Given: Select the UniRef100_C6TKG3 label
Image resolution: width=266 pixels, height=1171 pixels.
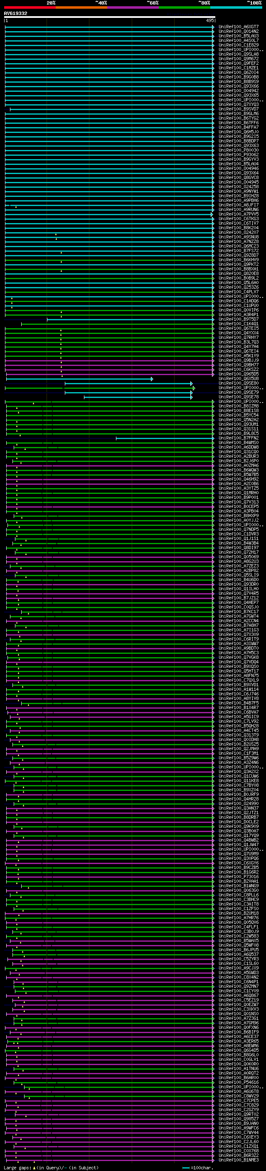Looking at the screenshot, I should (x=239, y=218).
